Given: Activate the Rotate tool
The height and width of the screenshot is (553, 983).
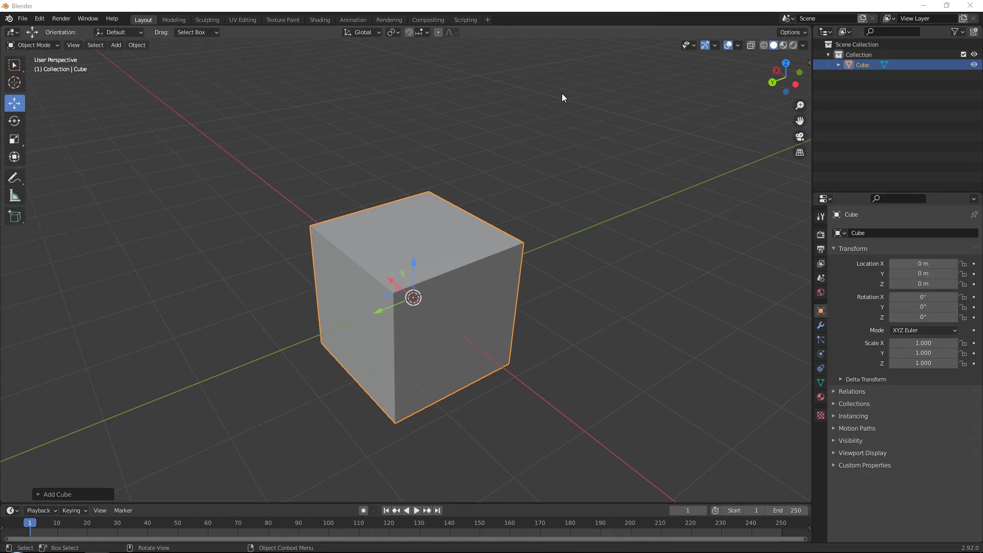Looking at the screenshot, I should (x=14, y=121).
